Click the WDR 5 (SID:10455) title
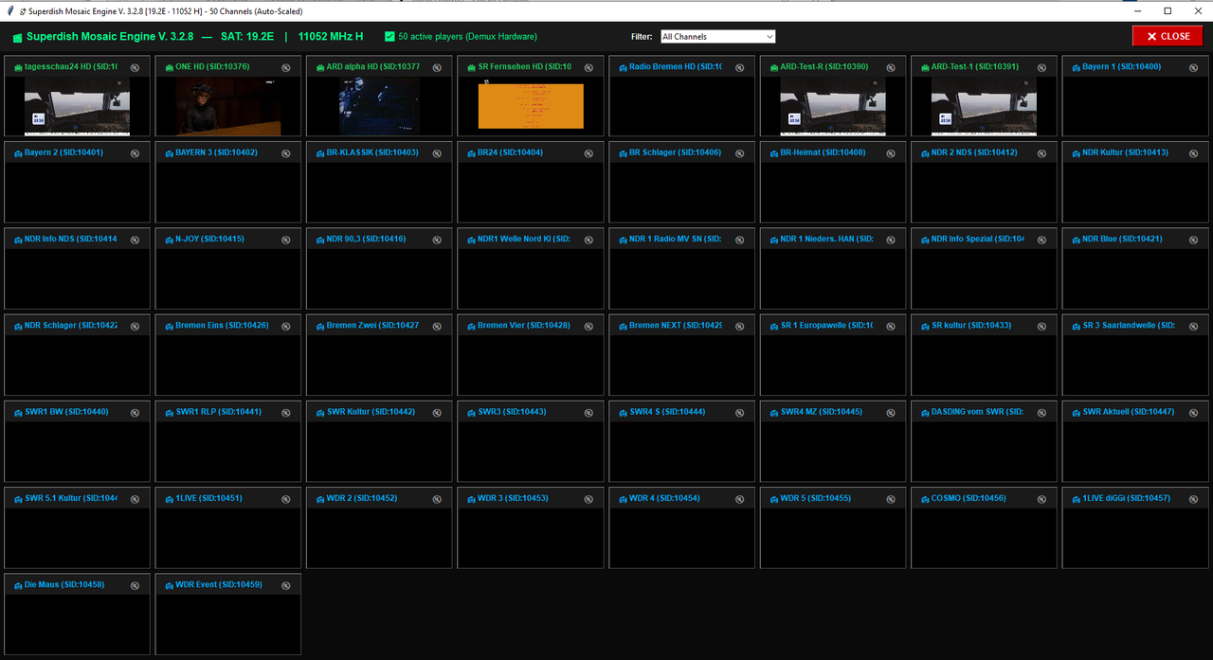The image size is (1213, 660). point(816,498)
